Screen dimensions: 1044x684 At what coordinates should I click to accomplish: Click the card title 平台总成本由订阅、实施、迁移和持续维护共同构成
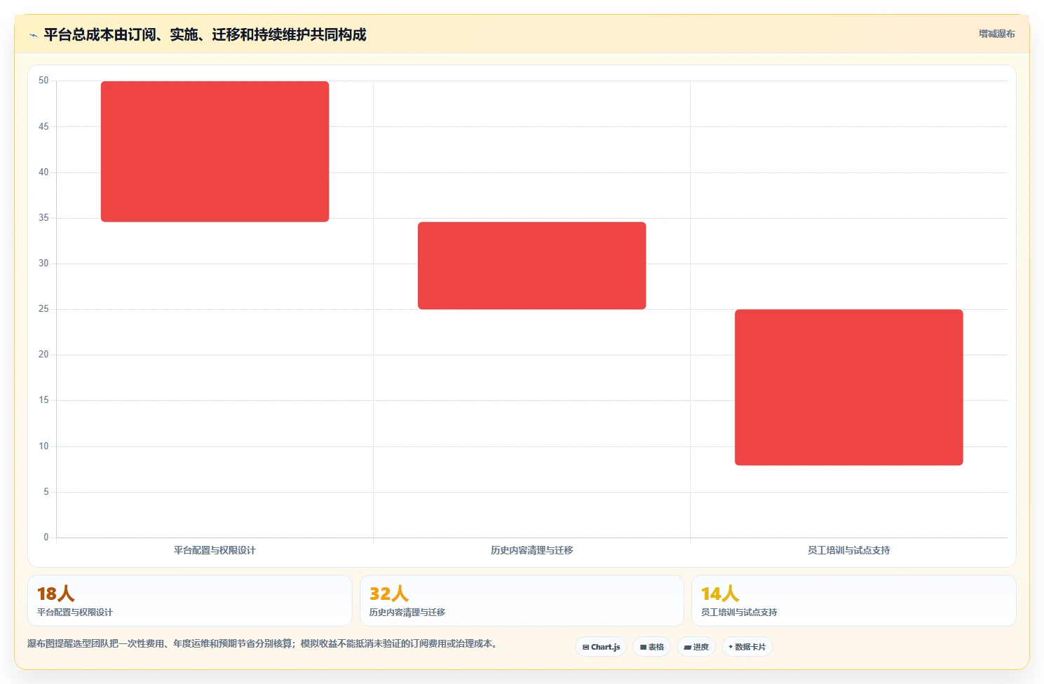pyautogui.click(x=205, y=34)
